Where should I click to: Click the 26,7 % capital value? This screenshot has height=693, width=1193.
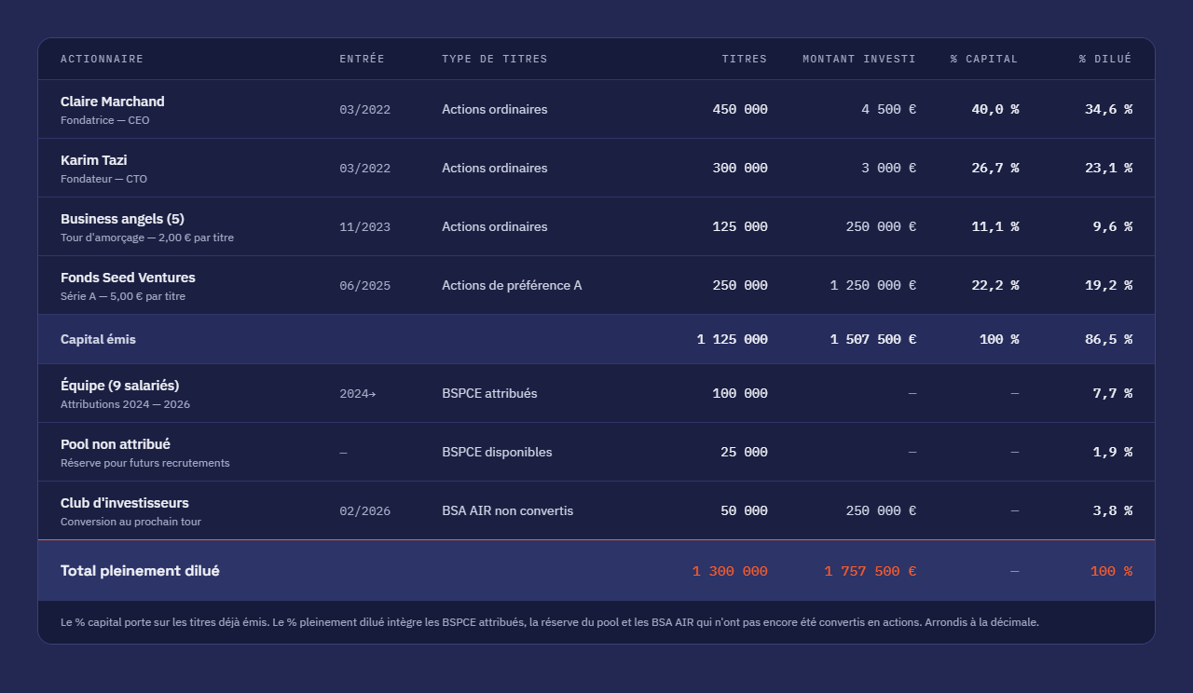[995, 169]
